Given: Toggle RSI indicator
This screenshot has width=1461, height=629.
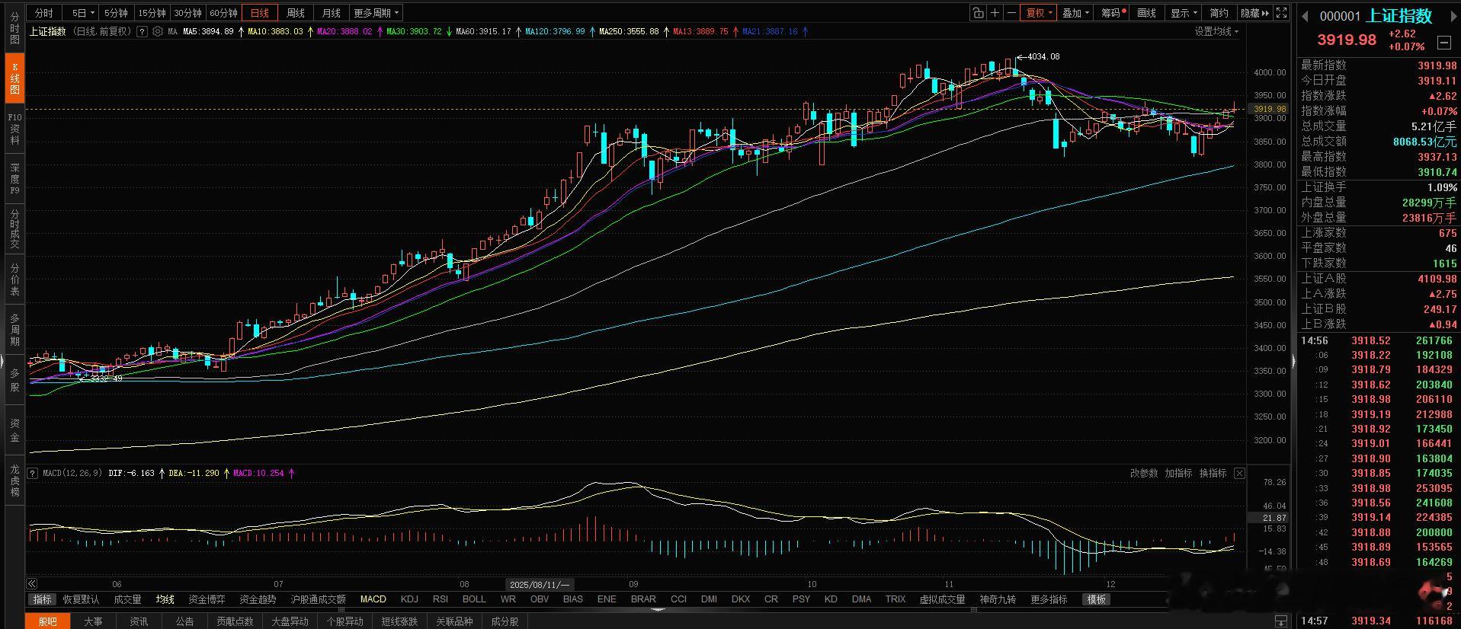Looking at the screenshot, I should tap(441, 599).
